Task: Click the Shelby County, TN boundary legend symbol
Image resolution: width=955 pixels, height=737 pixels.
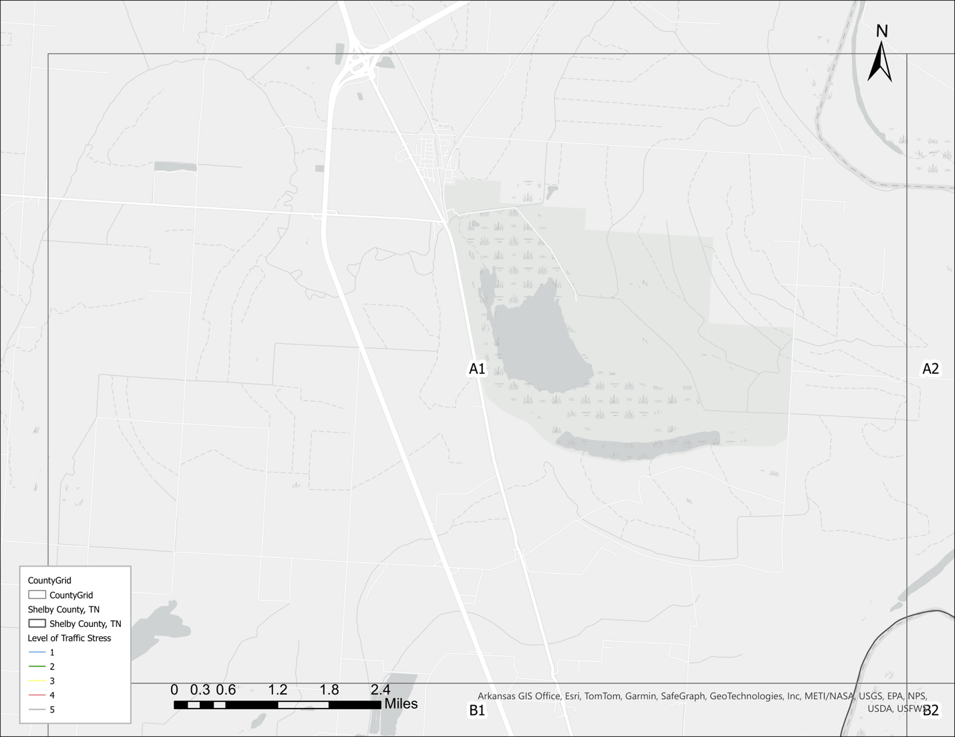Action: pos(36,624)
